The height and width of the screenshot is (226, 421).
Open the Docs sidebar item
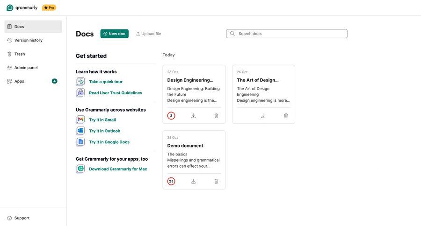[x=33, y=27]
